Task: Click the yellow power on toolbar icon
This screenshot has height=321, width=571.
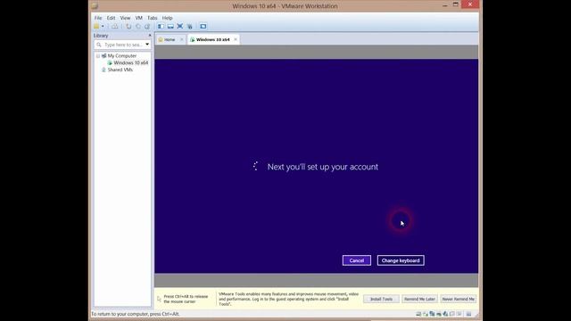Action: coord(96,26)
